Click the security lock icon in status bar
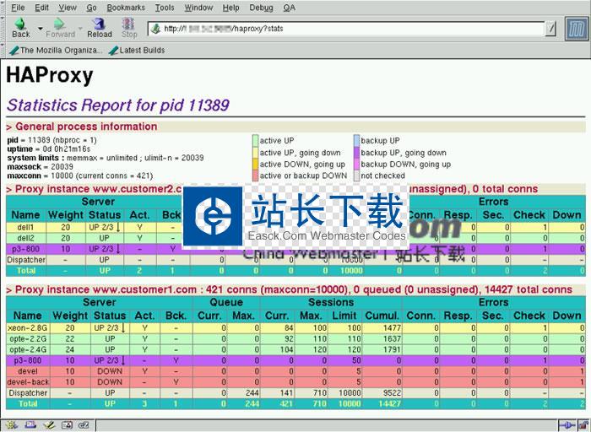 582,425
